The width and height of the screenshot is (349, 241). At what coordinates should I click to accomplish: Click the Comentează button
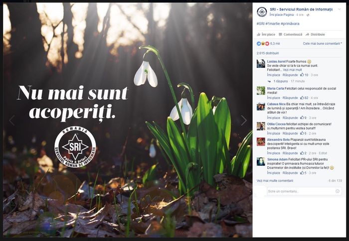tap(291, 34)
